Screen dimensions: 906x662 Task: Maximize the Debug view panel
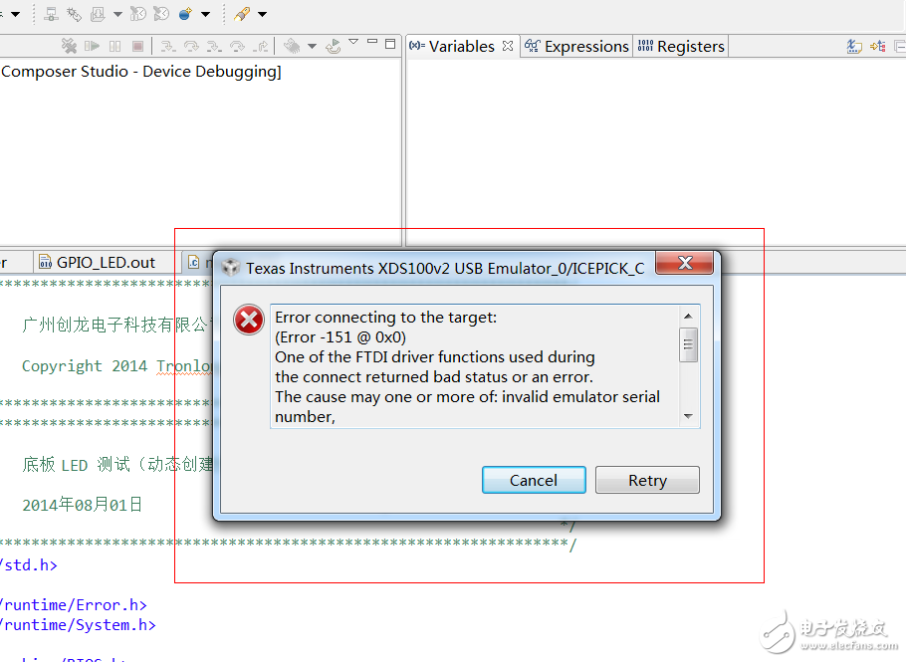tap(390, 44)
